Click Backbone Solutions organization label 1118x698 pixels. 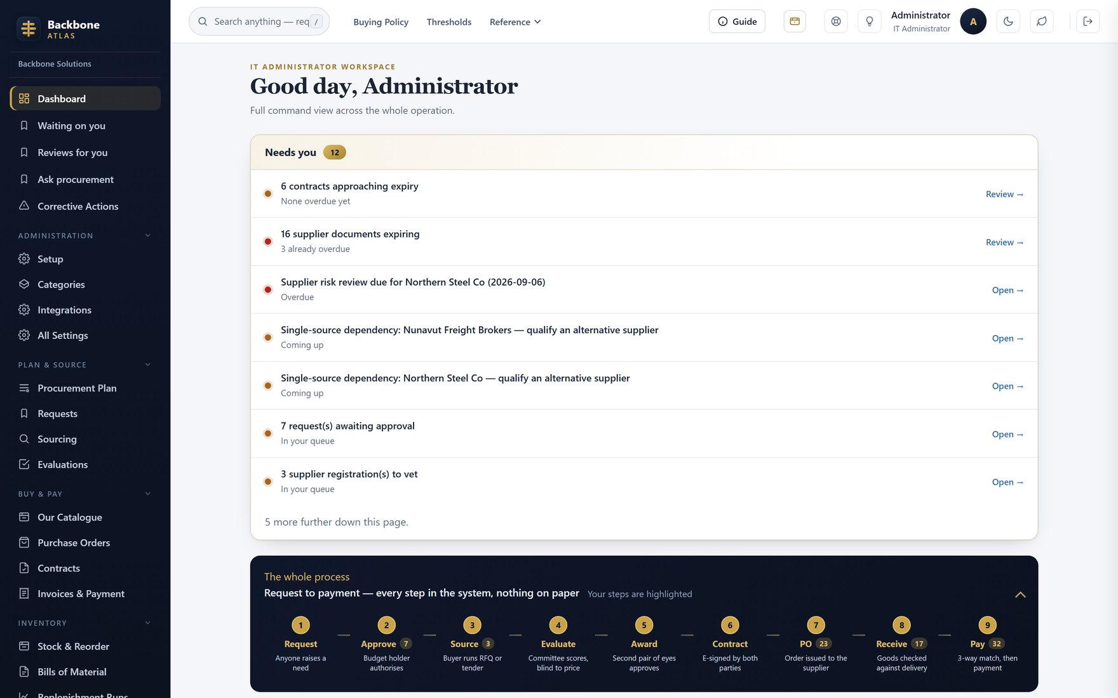pos(55,64)
